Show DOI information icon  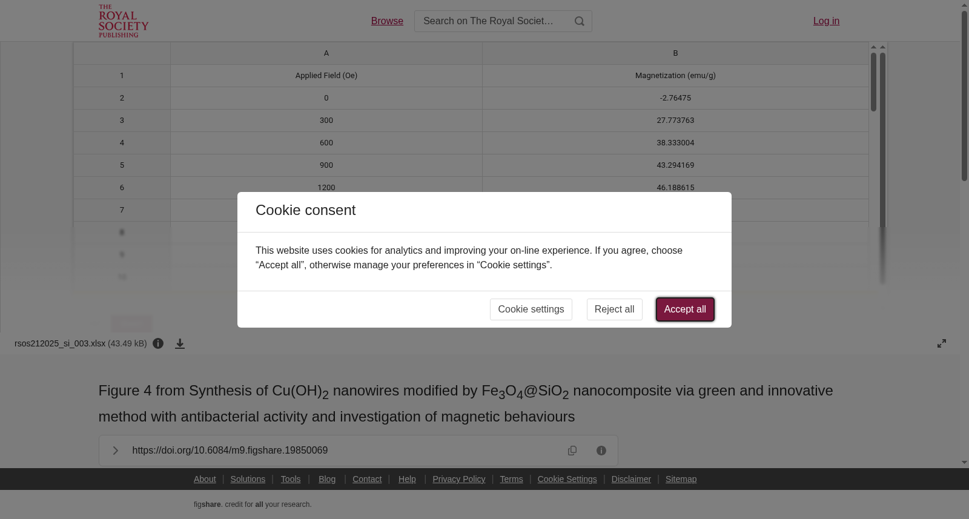pos(601,451)
